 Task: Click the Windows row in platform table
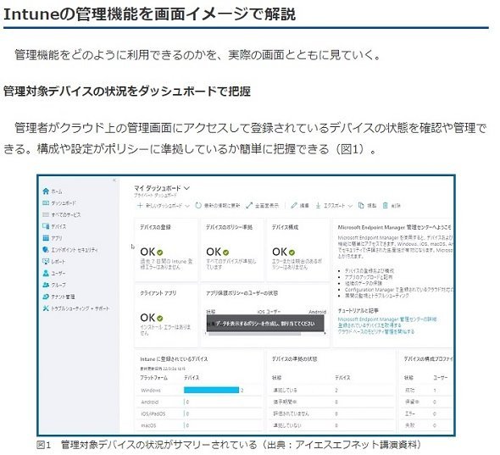pos(199,391)
